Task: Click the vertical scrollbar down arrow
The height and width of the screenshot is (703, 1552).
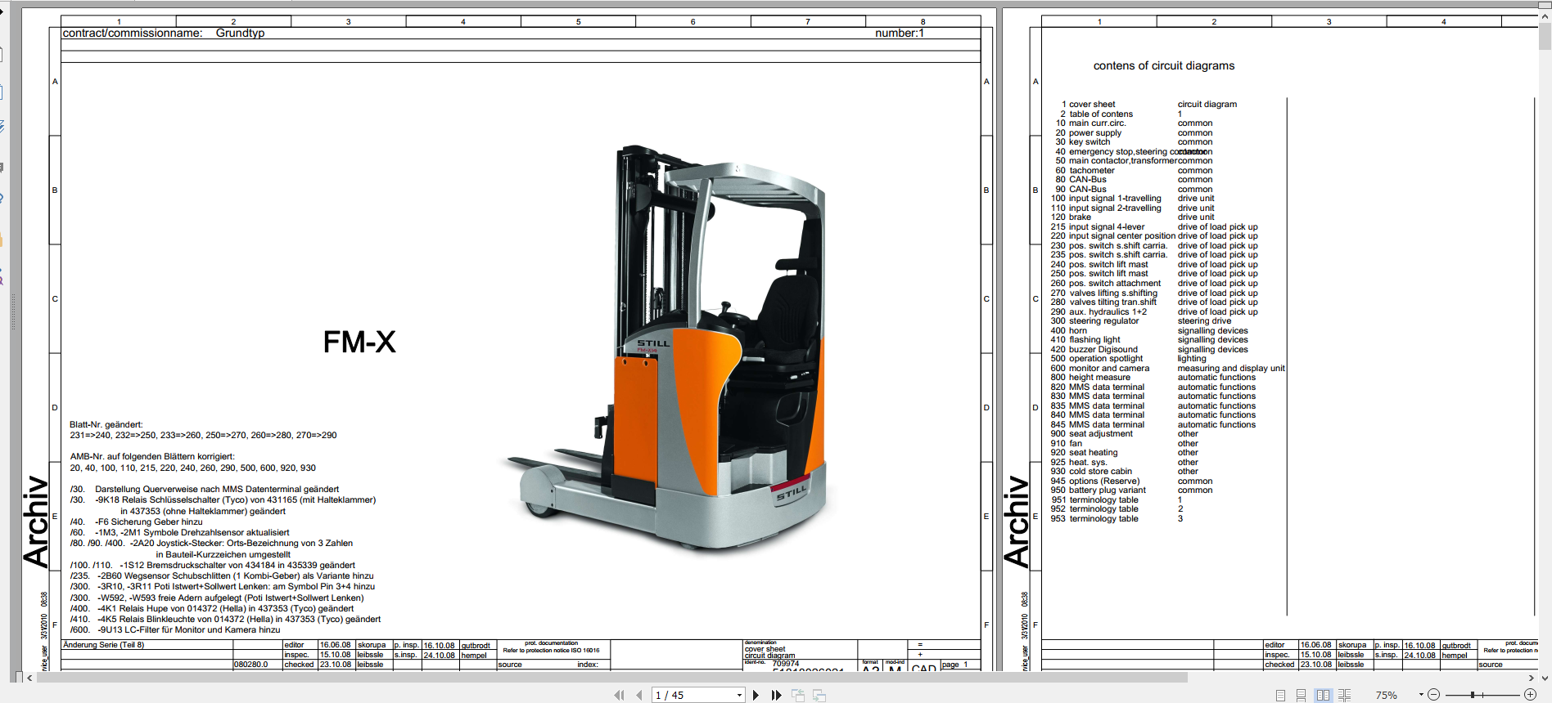Action: point(1545,678)
